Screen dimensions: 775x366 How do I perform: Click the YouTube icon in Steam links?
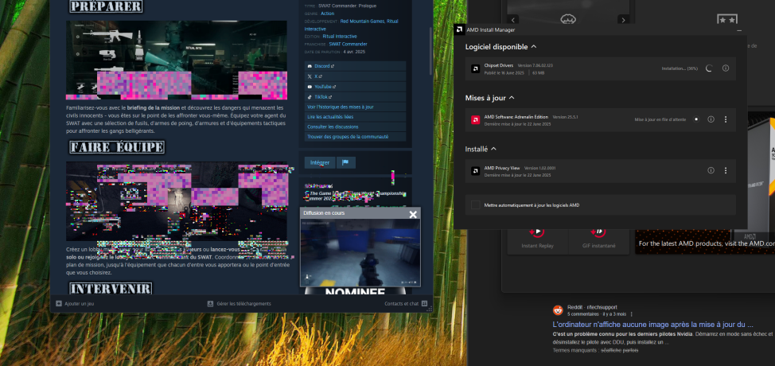click(x=310, y=87)
